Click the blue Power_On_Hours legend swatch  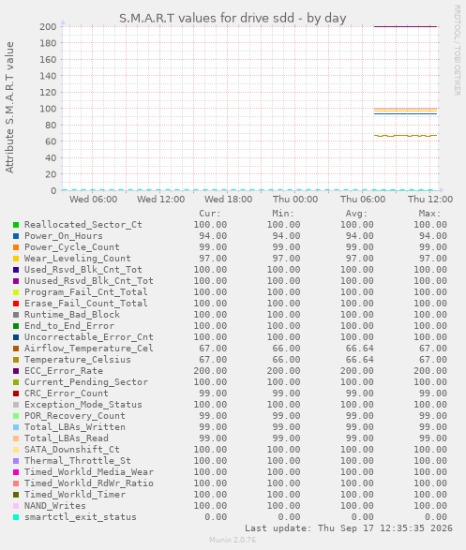click(x=16, y=236)
